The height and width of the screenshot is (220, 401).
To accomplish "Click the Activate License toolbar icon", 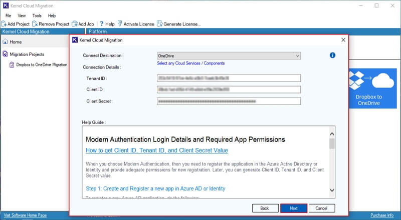I will pos(120,23).
